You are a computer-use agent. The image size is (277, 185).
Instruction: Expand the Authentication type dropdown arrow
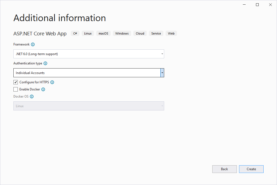tap(162, 73)
